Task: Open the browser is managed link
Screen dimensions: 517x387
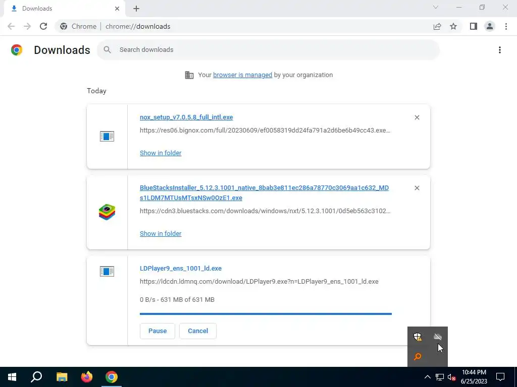Action: coord(242,75)
